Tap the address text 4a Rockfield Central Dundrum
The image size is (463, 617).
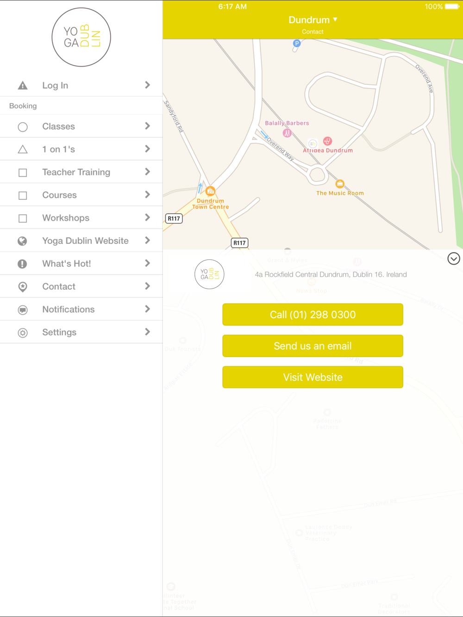[331, 274]
